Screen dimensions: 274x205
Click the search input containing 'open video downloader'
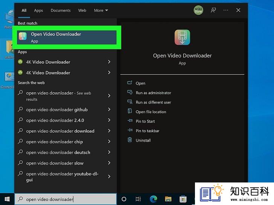tap(65, 199)
